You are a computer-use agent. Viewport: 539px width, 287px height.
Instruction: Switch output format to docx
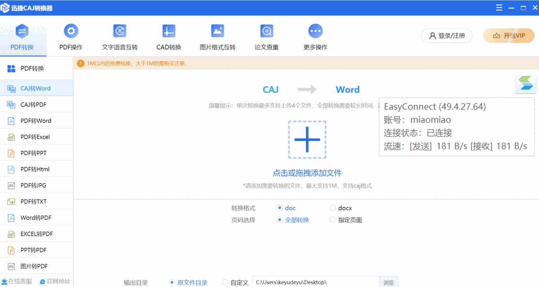tap(332, 208)
